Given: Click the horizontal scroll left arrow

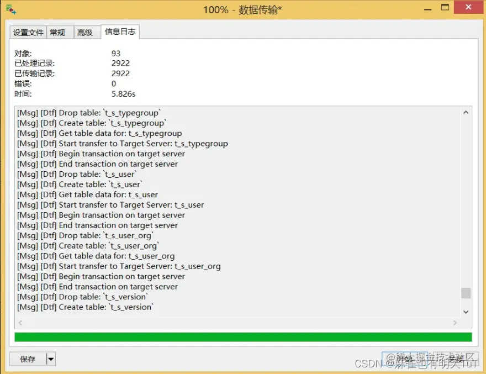Looking at the screenshot, I should tap(20, 323).
